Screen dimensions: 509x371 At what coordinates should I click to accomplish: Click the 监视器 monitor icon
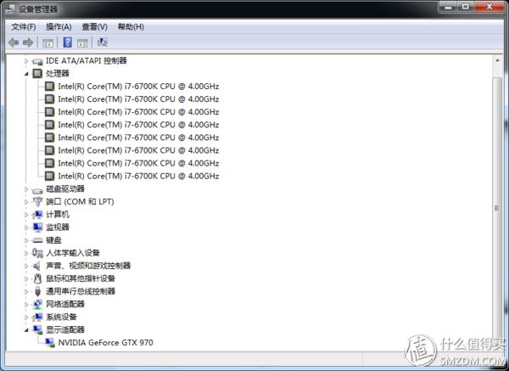click(37, 228)
